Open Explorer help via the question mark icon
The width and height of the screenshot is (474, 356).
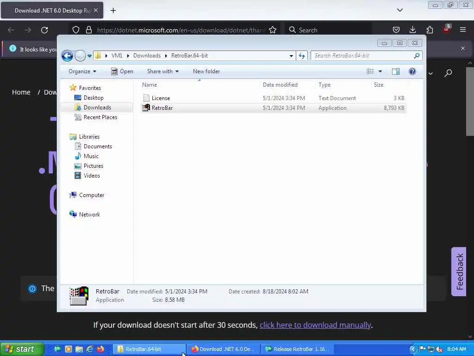pos(412,71)
